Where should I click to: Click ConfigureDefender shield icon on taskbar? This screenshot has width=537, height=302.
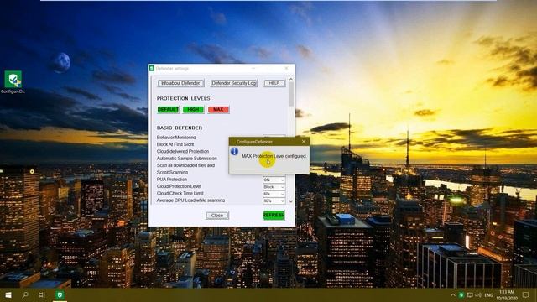click(60, 294)
